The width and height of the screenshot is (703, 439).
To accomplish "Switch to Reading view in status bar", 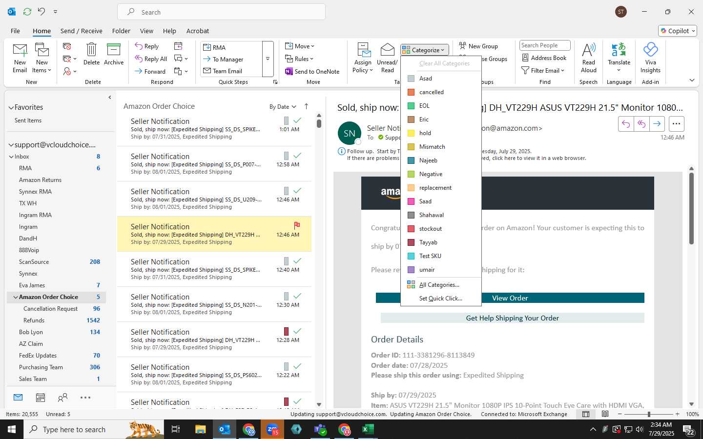I will pos(605,414).
